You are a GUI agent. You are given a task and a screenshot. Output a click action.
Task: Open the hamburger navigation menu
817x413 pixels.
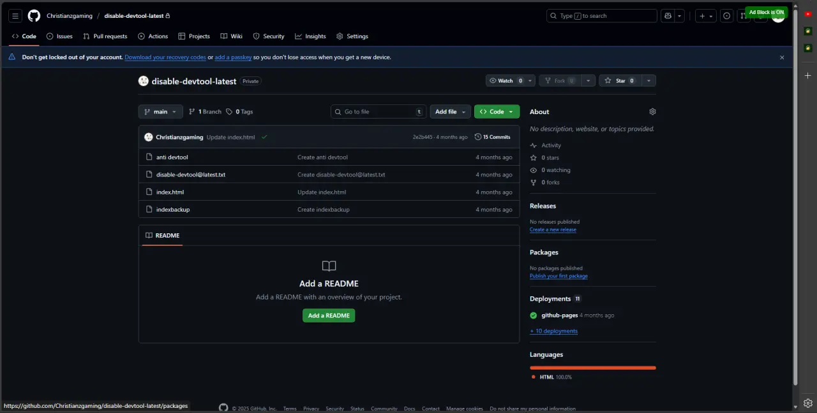click(x=15, y=16)
